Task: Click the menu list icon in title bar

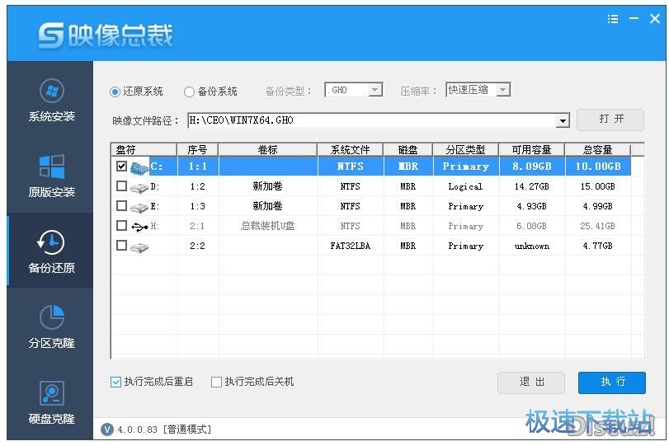Action: point(613,19)
